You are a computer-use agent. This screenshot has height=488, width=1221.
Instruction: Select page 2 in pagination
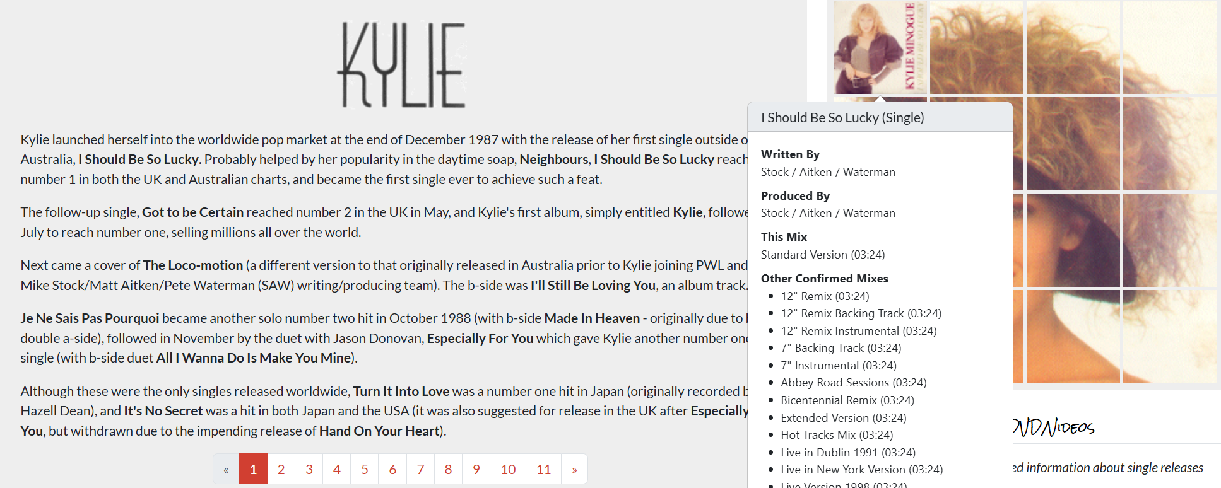(x=281, y=469)
